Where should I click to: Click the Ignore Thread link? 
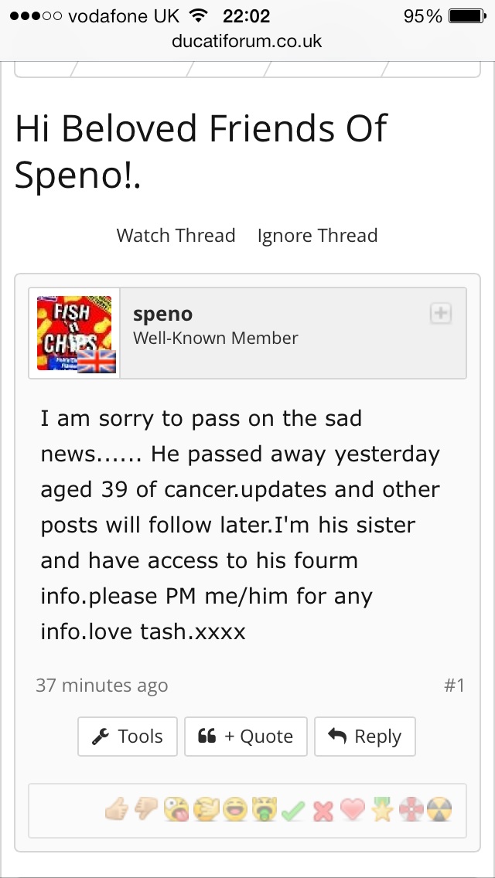pyautogui.click(x=317, y=236)
